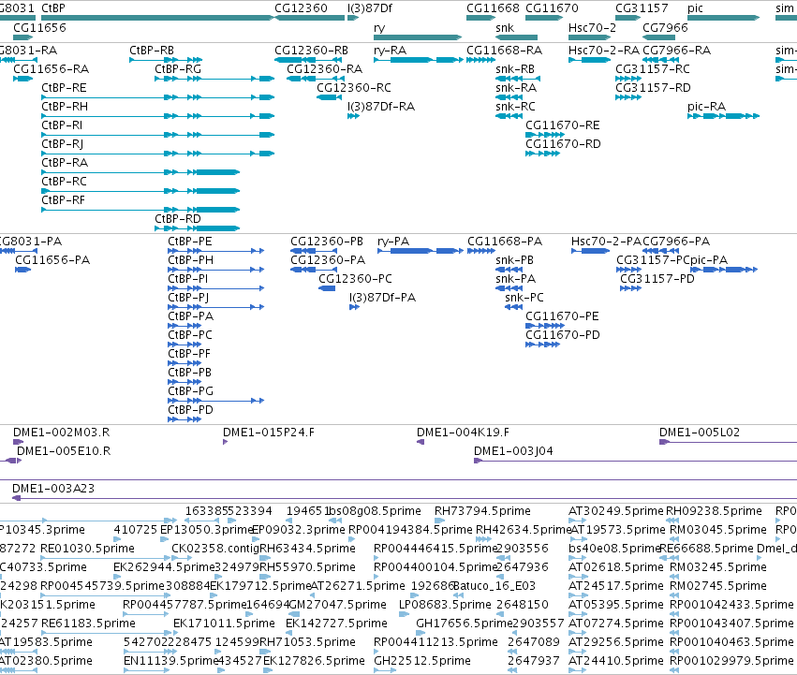Viewport: 797px width, 675px height.
Task: Select CG31157-PD protein label
Action: tap(657, 279)
